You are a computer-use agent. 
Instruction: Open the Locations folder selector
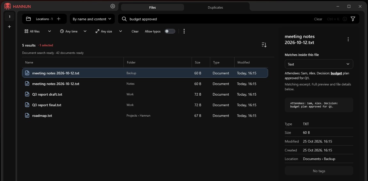coord(39,19)
